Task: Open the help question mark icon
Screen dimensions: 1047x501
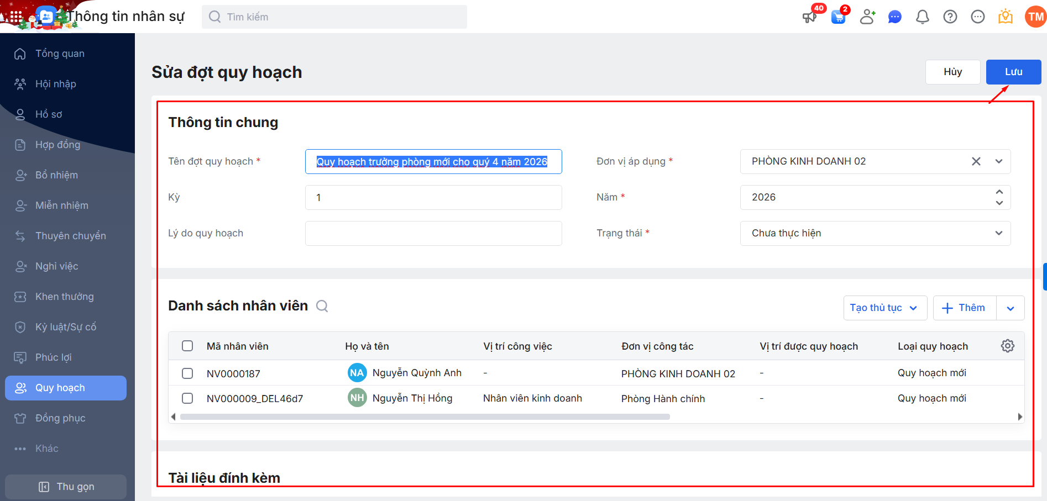Action: (950, 17)
